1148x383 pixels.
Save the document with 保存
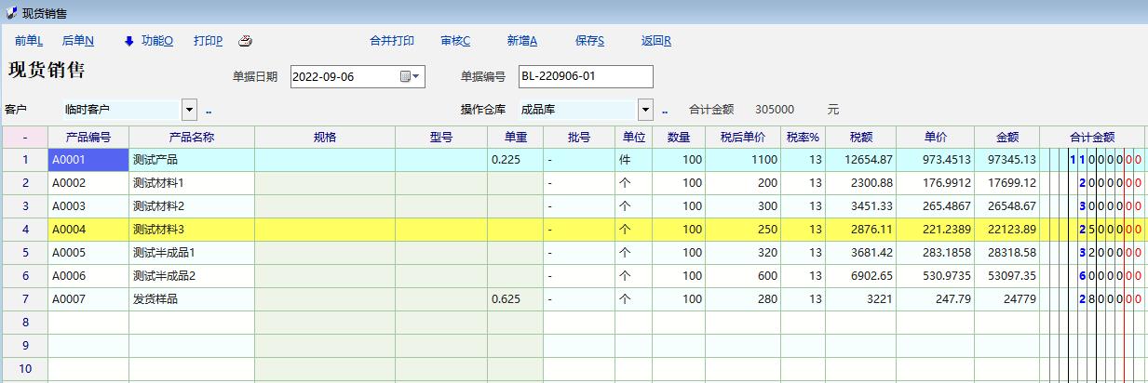pos(590,41)
